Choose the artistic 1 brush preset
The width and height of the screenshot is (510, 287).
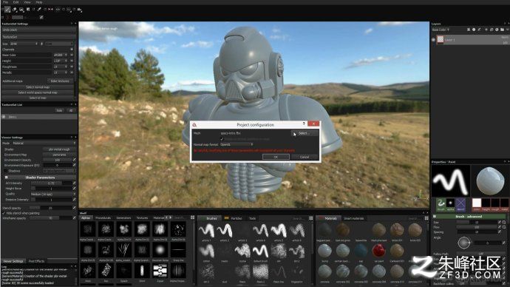tap(206, 230)
